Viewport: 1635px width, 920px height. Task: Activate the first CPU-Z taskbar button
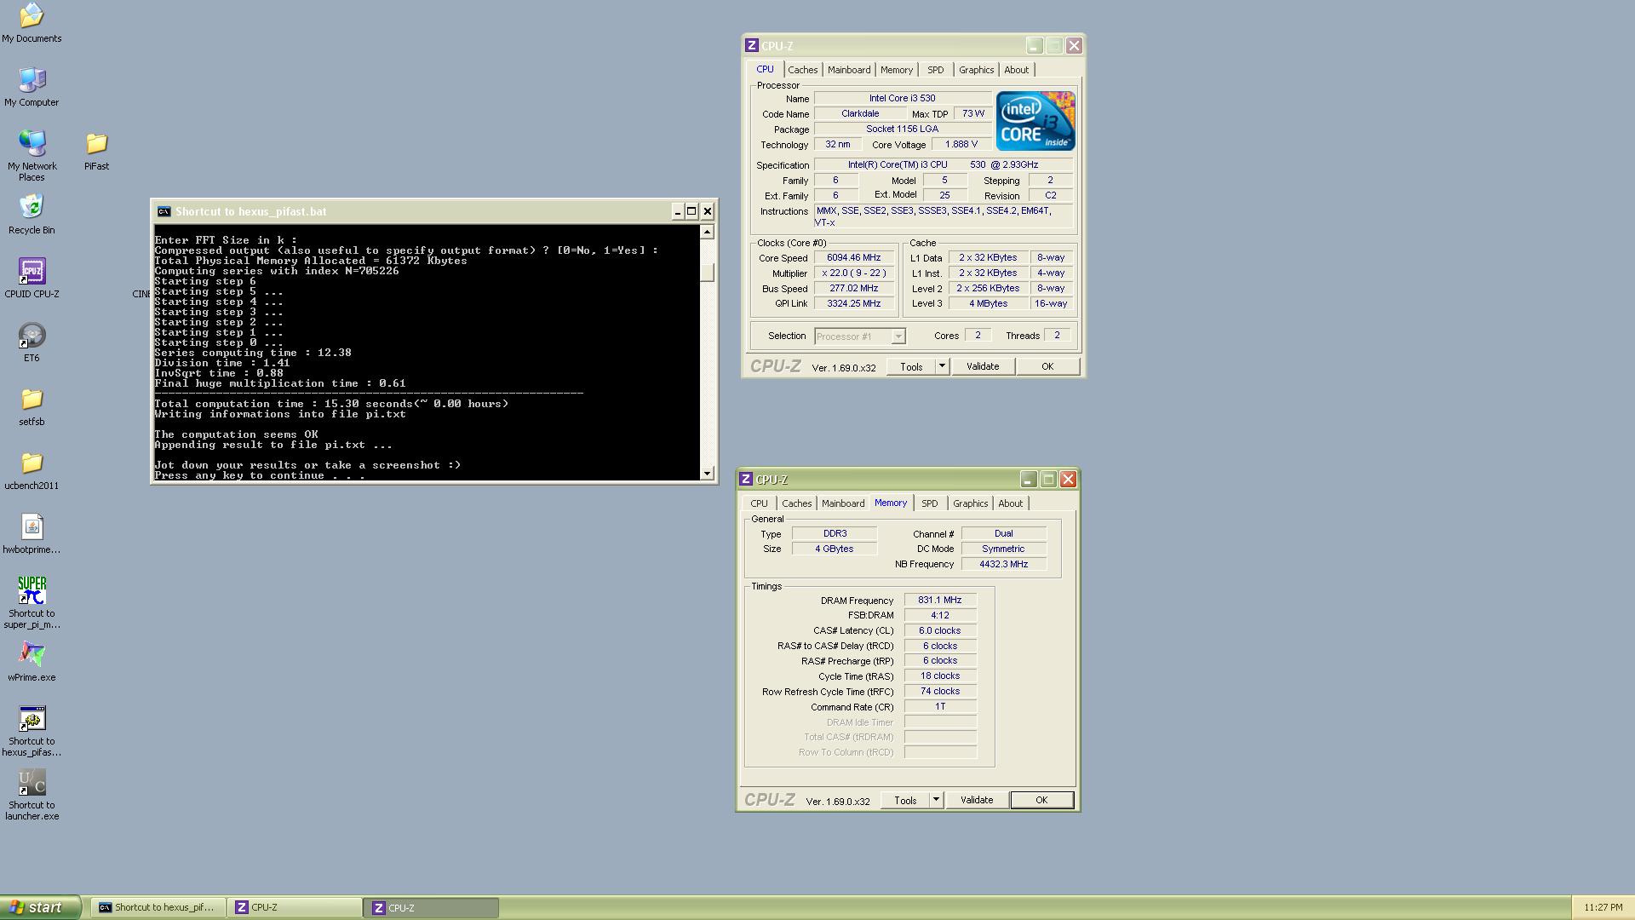[295, 907]
